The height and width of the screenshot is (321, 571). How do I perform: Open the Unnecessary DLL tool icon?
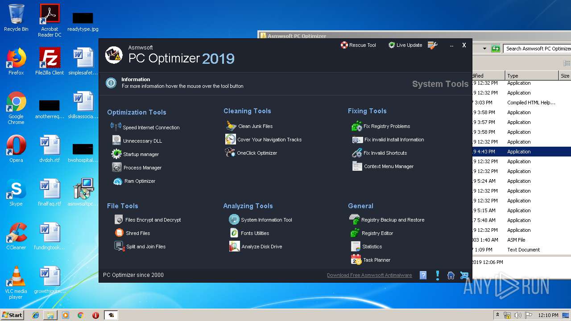point(116,140)
